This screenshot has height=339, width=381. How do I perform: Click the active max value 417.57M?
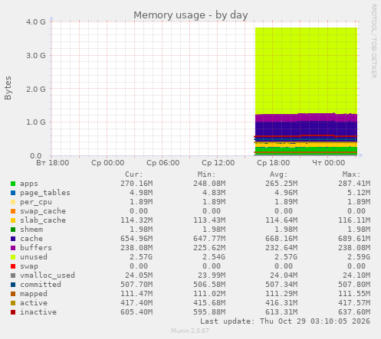click(x=354, y=303)
